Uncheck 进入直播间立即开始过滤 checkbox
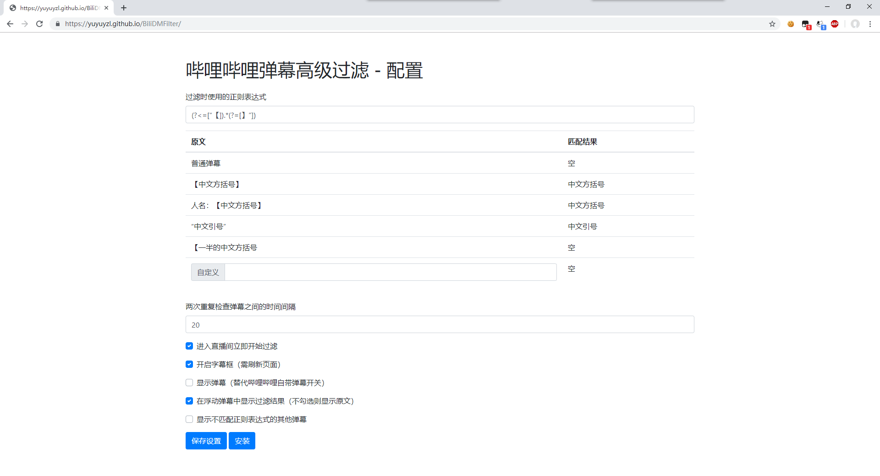 point(189,346)
